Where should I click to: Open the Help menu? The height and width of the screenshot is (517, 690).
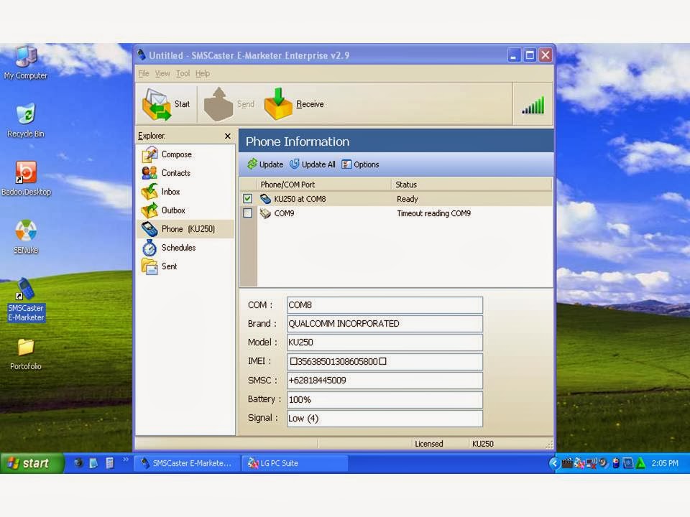tap(203, 73)
